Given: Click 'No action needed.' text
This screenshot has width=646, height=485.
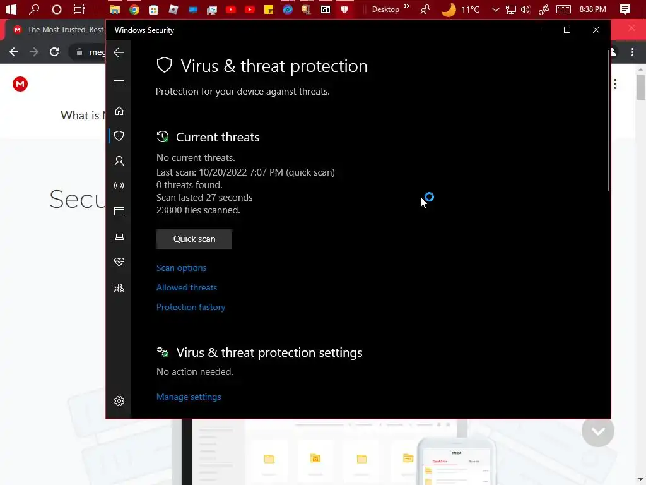Looking at the screenshot, I should pyautogui.click(x=195, y=372).
